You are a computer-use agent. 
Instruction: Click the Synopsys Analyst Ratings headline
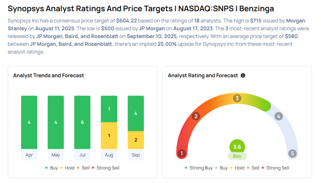pyautogui.click(x=141, y=8)
